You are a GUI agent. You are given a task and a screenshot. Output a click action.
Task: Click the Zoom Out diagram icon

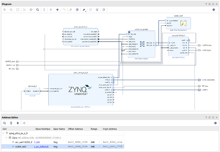click(x=11, y=10)
